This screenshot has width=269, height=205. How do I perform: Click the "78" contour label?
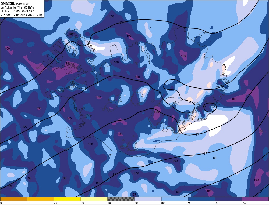pos(261,191)
